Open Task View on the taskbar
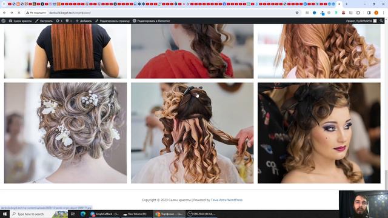 [x=73, y=214]
